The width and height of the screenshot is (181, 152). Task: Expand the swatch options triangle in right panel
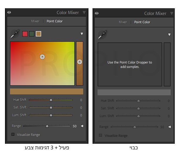169,35
